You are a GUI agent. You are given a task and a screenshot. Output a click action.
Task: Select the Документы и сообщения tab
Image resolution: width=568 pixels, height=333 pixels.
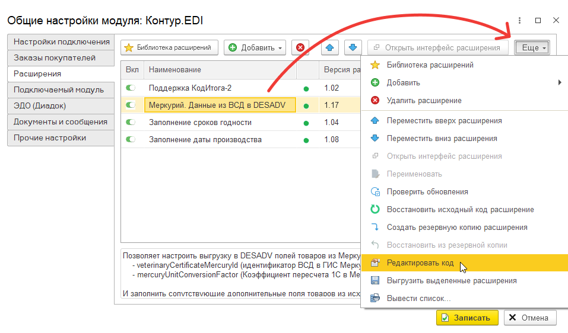pyautogui.click(x=61, y=122)
